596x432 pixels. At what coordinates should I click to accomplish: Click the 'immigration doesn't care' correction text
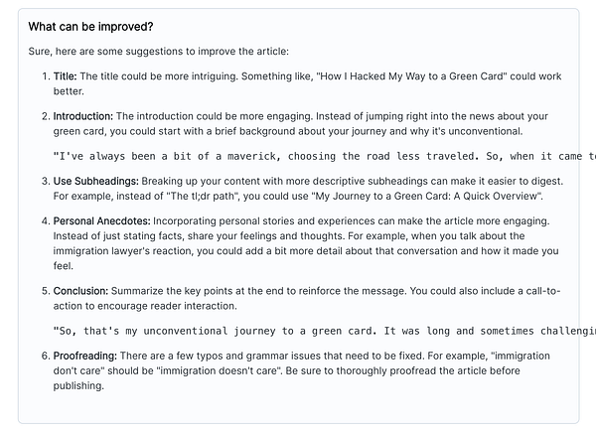(220, 370)
